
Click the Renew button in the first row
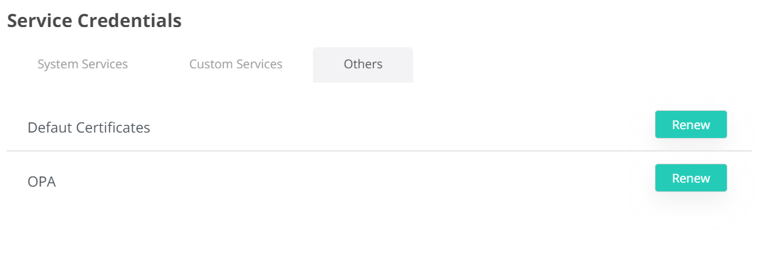[691, 124]
